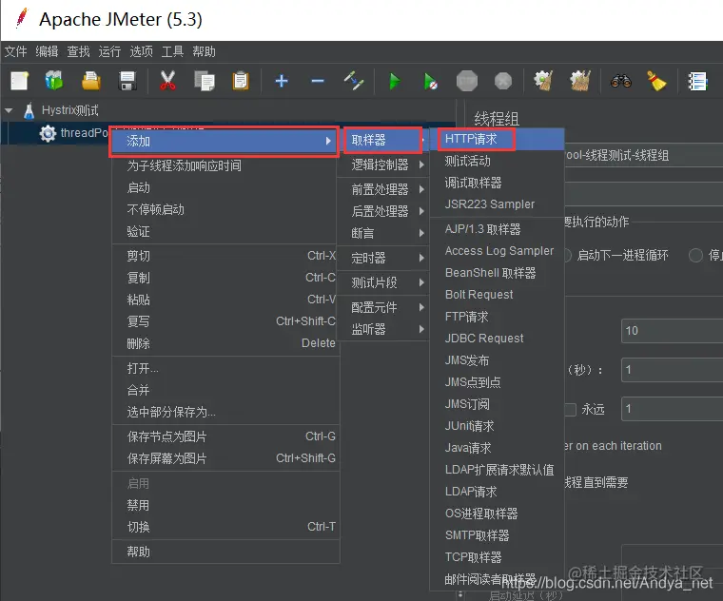Open the 后置处理器 submenu
723x601 pixels.
coord(383,211)
